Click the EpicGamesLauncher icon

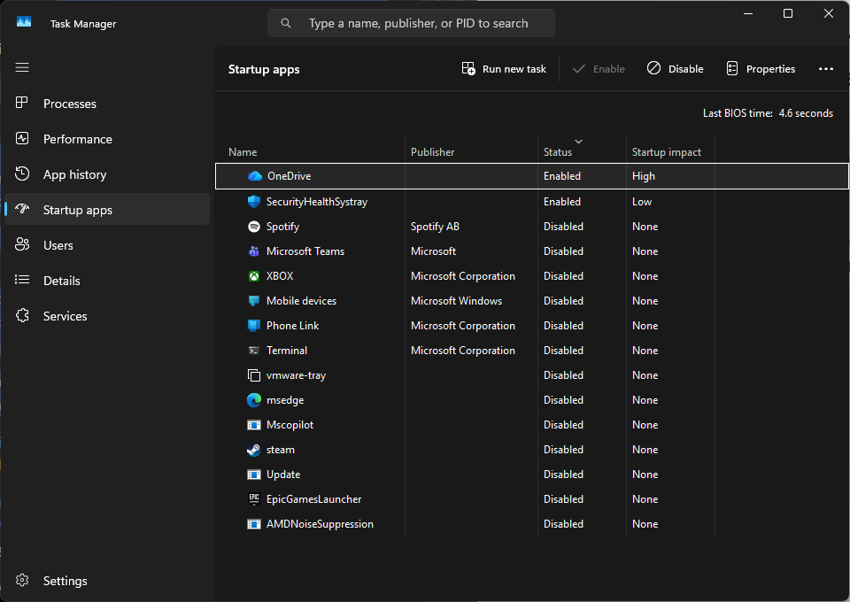(x=254, y=499)
